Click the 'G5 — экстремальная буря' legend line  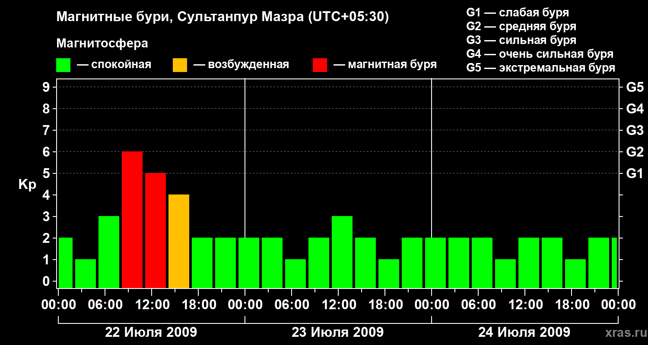coord(541,68)
